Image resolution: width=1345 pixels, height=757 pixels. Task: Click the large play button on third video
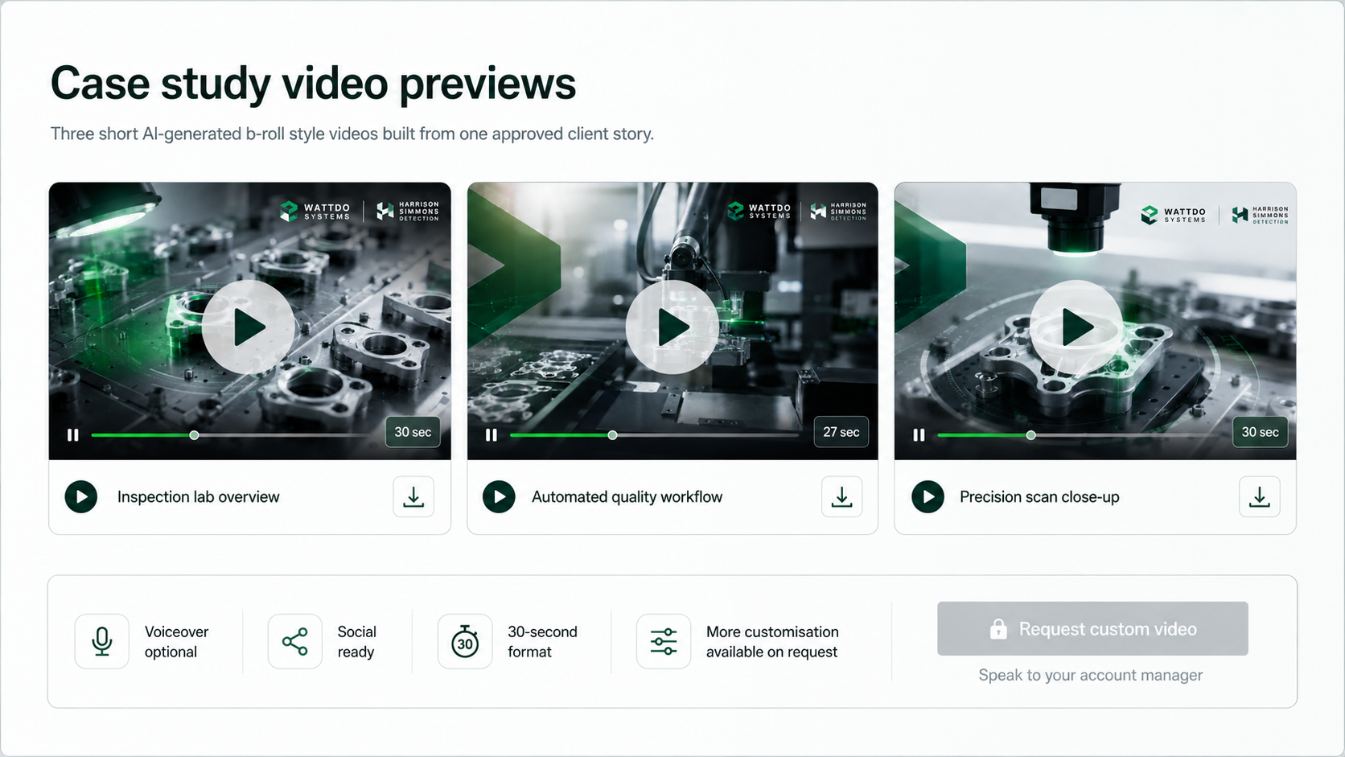pyautogui.click(x=1076, y=327)
